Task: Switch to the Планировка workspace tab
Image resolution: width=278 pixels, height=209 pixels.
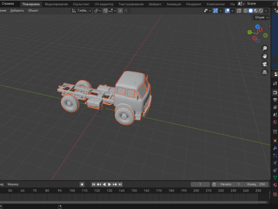Action: point(31,4)
